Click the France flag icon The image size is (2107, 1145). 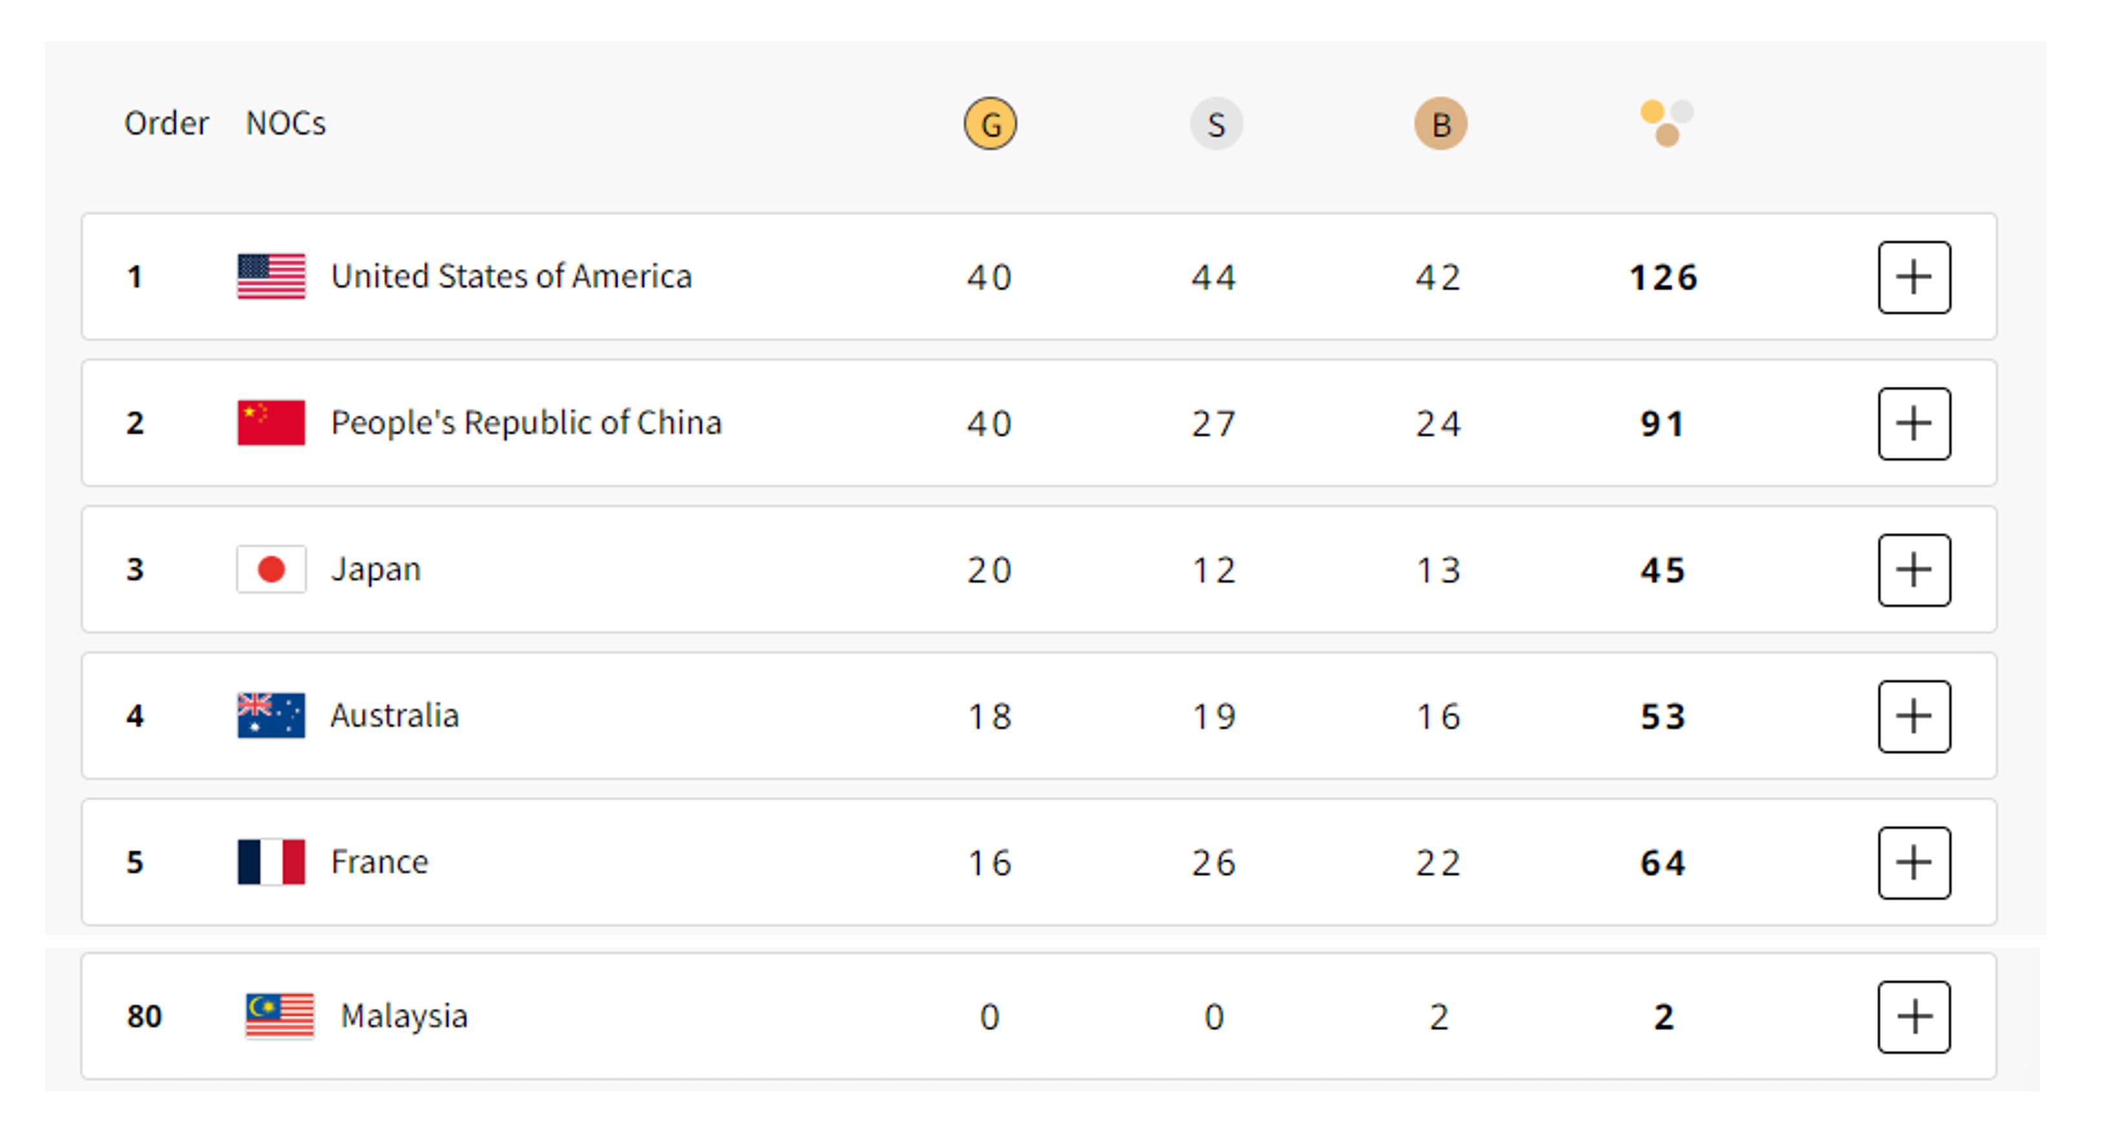[x=272, y=862]
